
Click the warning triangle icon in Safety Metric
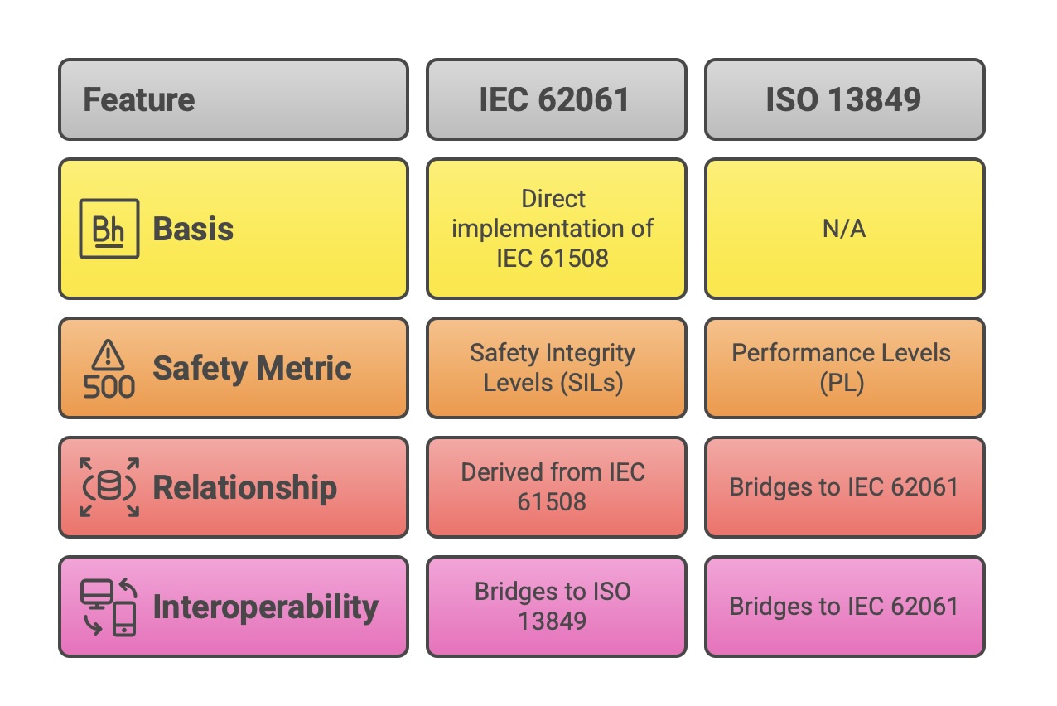point(109,355)
